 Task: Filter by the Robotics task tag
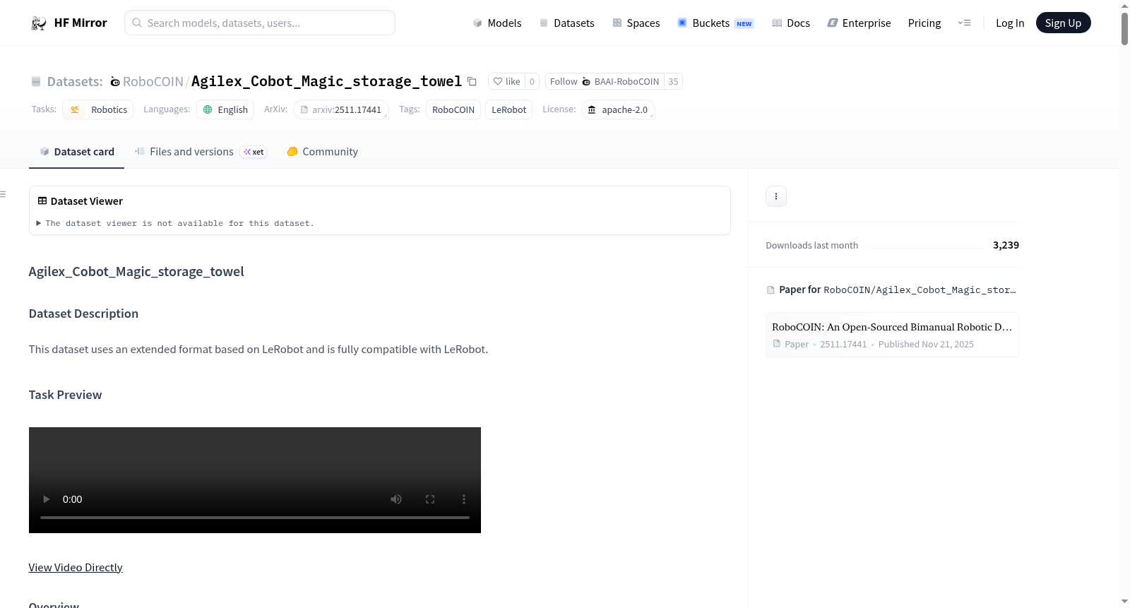98,109
